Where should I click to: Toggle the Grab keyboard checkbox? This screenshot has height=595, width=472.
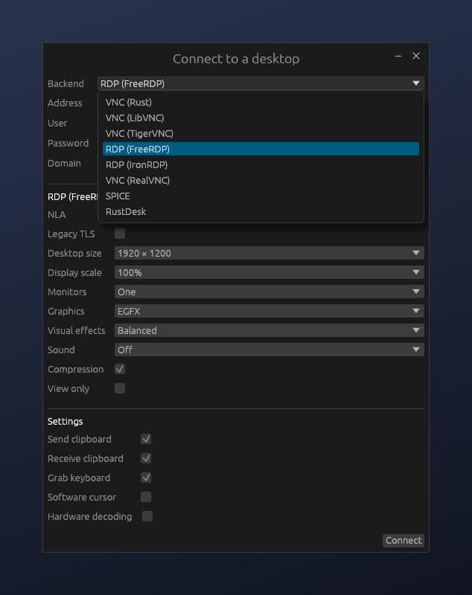(146, 477)
